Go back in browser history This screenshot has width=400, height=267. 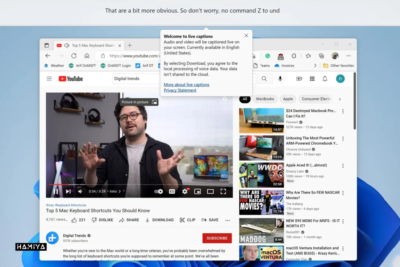[x=48, y=56]
